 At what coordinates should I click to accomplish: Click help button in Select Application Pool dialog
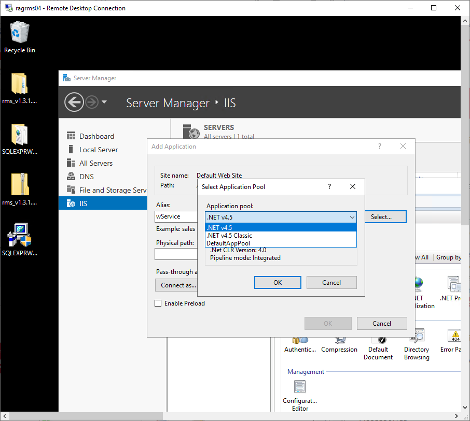[x=329, y=186]
